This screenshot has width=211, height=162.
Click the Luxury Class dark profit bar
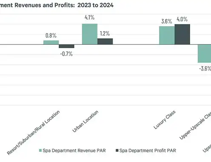(x=182, y=35)
